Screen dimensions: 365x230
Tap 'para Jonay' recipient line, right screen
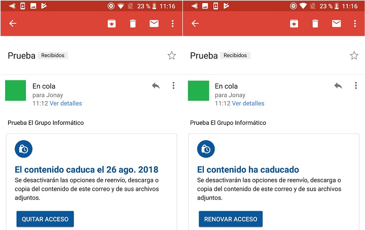[230, 95]
